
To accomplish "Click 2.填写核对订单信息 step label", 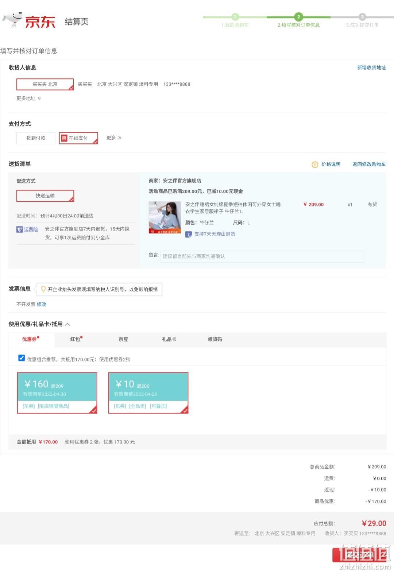I will 298,25.
